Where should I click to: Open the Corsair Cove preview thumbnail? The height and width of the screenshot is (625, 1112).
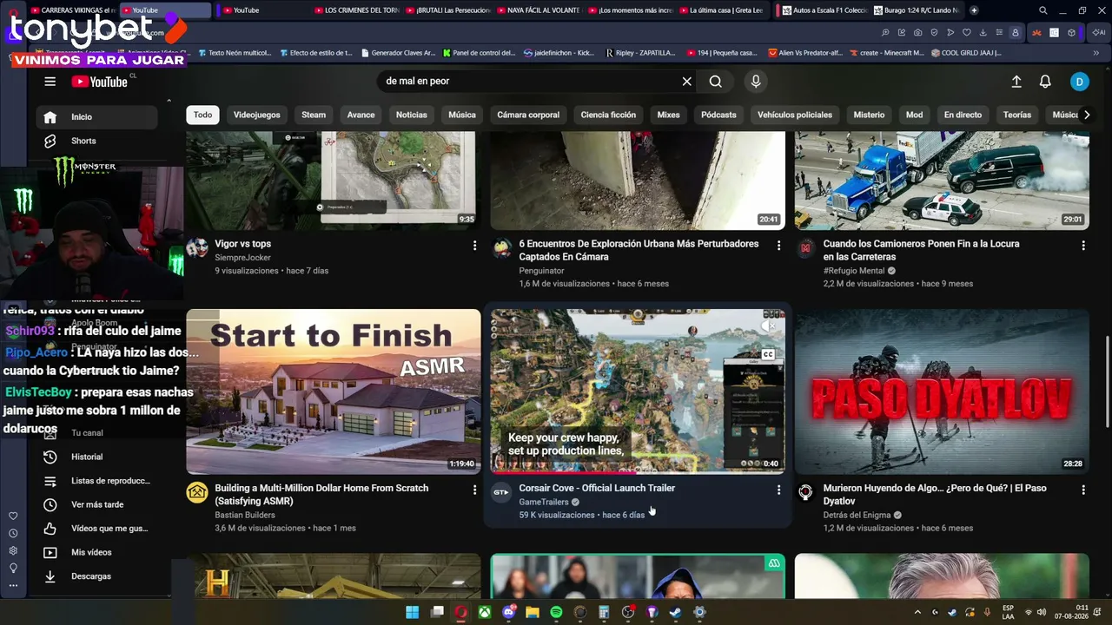pos(638,391)
